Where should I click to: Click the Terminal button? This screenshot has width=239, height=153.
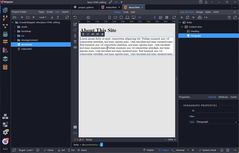point(178,150)
